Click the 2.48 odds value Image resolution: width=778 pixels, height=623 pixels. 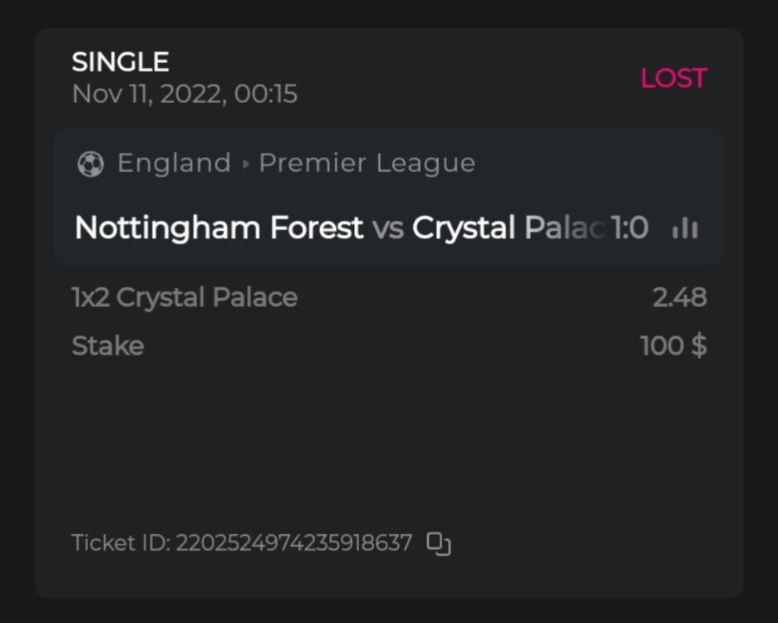tap(679, 297)
